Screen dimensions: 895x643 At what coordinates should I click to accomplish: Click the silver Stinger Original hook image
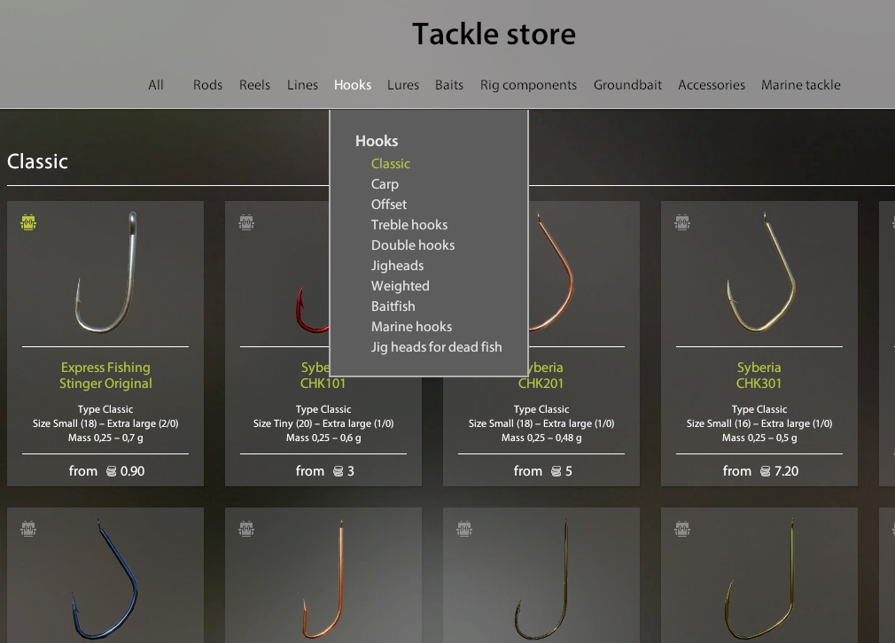coord(106,273)
